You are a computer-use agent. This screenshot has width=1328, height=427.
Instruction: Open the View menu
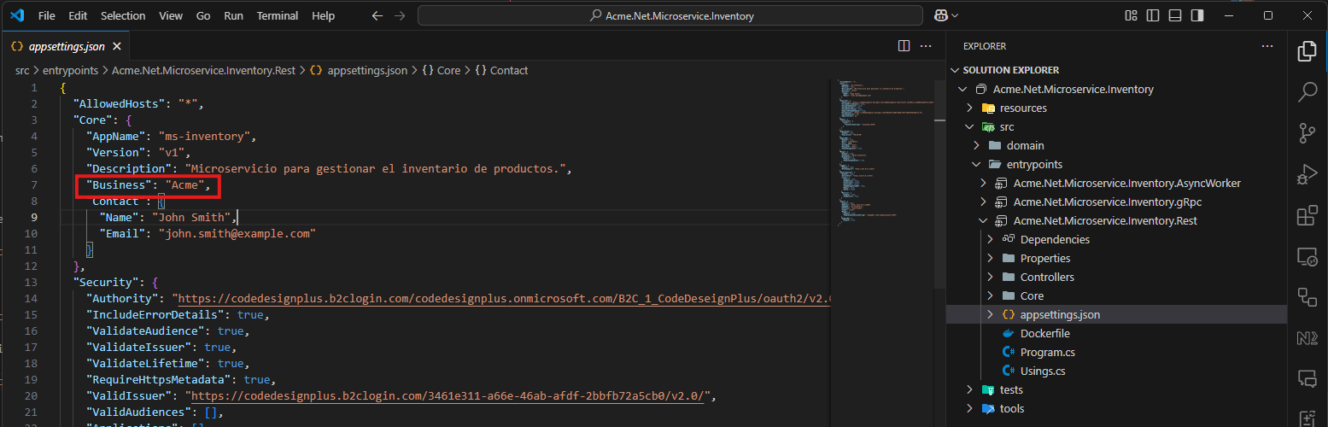tap(171, 15)
